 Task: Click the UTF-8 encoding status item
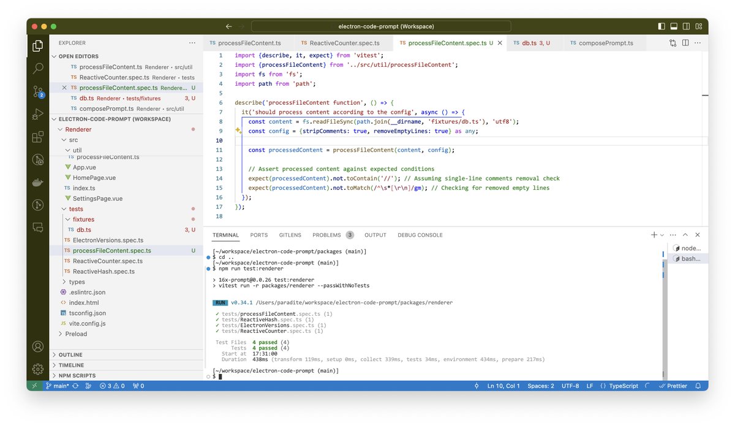(x=570, y=386)
